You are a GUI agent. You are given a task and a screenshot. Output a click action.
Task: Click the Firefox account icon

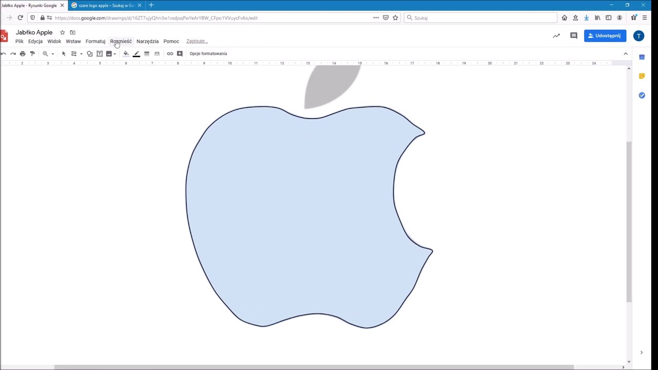click(x=619, y=17)
